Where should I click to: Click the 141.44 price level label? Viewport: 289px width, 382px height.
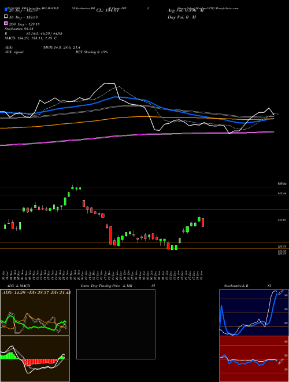coord(282,193)
